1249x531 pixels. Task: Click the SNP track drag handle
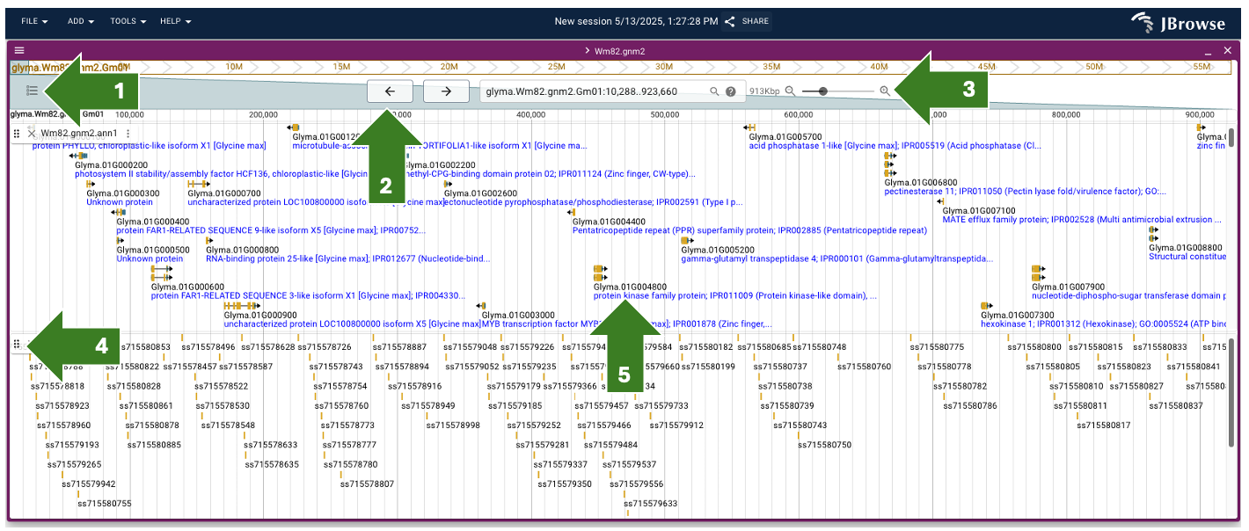[17, 344]
